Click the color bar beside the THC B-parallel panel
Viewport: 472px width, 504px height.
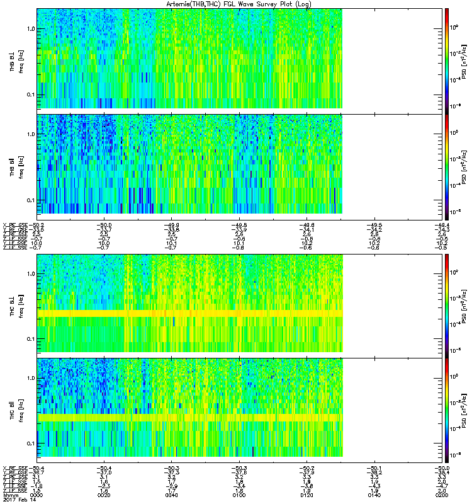click(x=447, y=411)
